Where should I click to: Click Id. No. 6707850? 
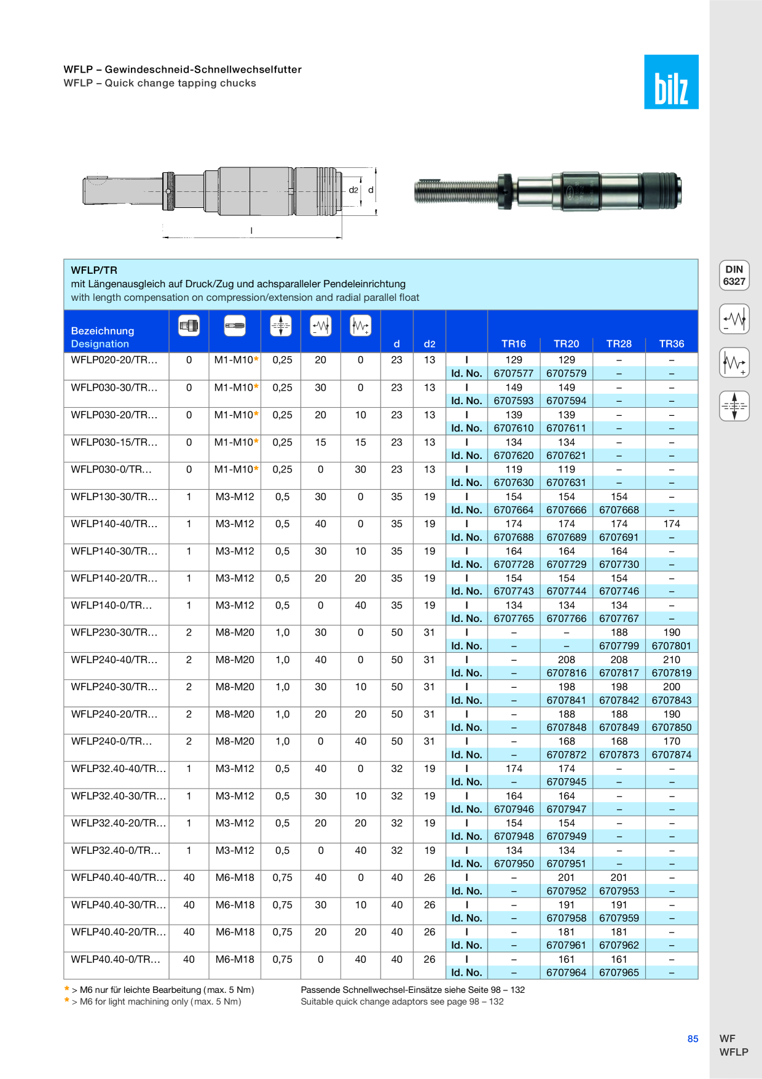(x=672, y=727)
